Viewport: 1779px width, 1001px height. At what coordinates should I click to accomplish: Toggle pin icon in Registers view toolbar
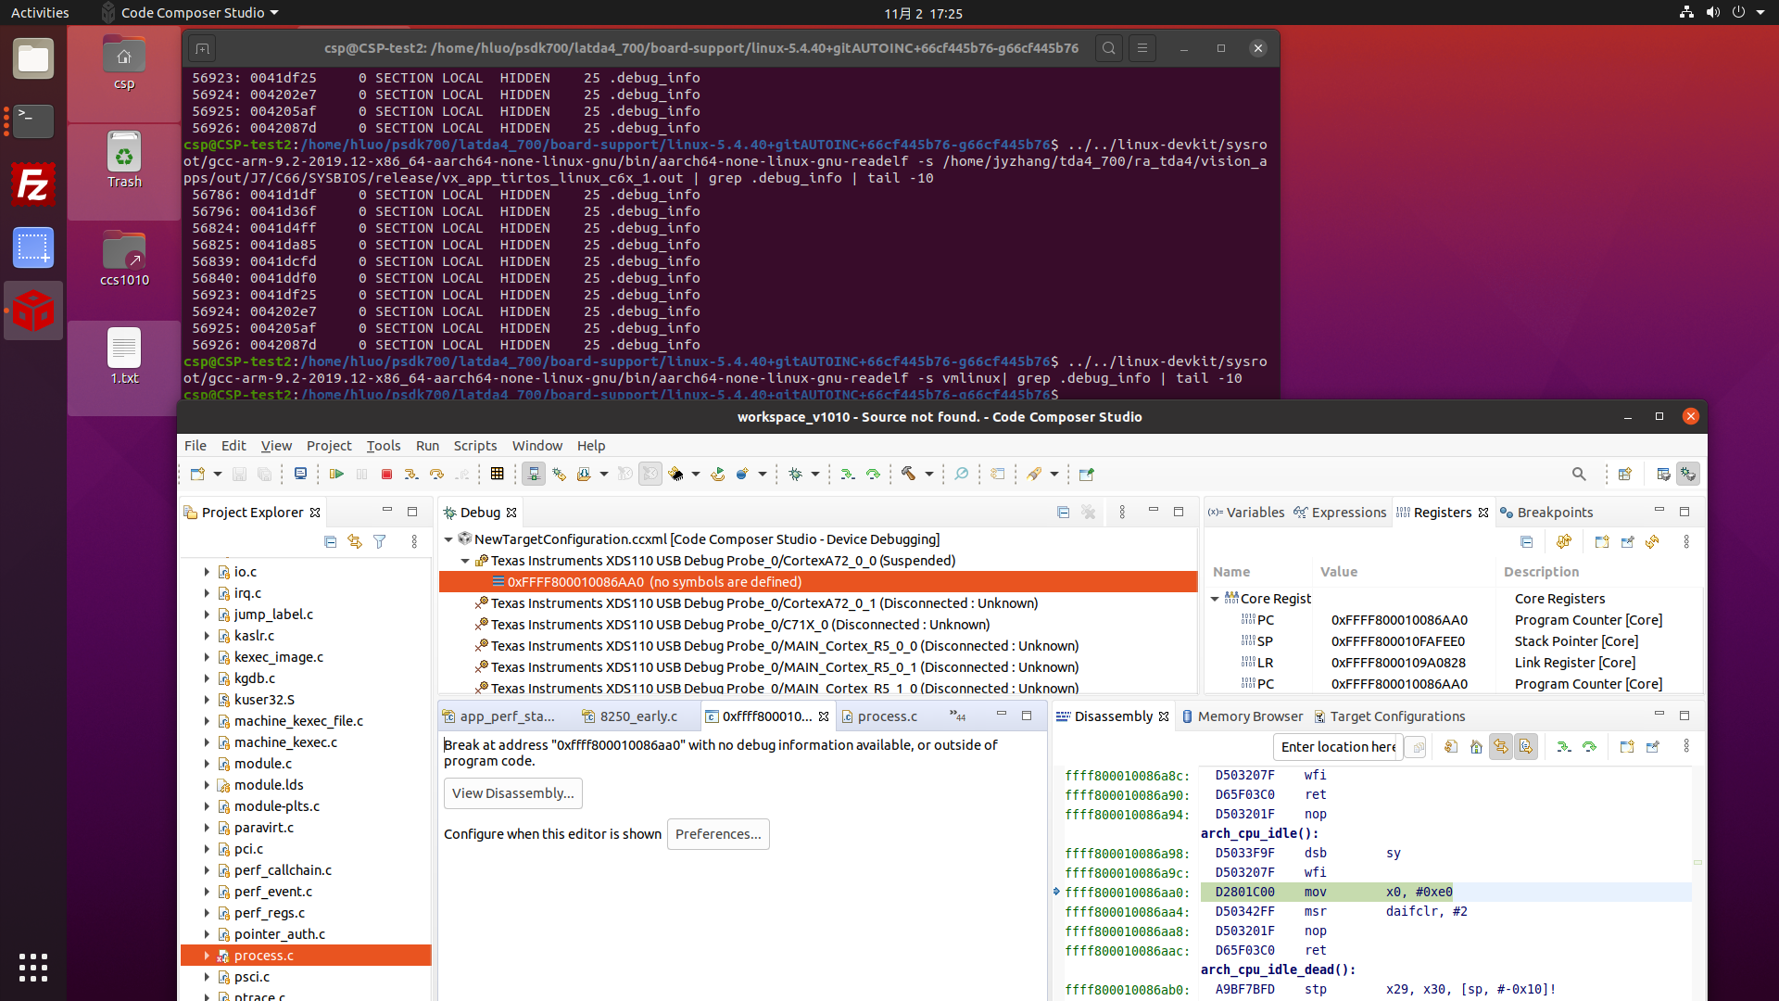coord(1627,541)
